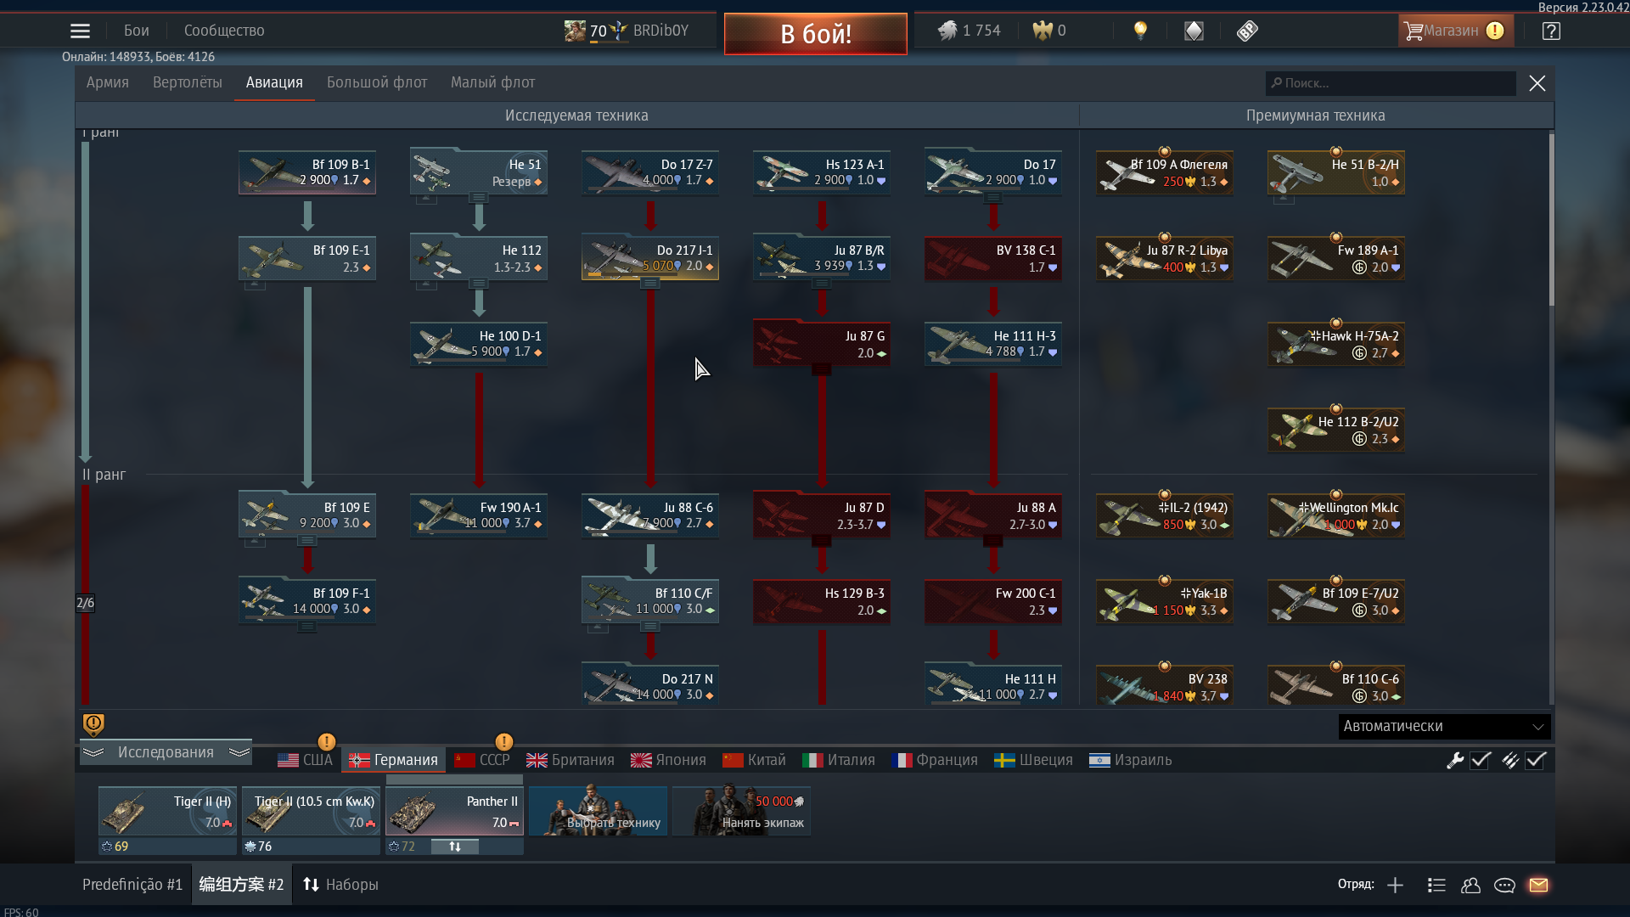Select the СССР nation tab

482,760
